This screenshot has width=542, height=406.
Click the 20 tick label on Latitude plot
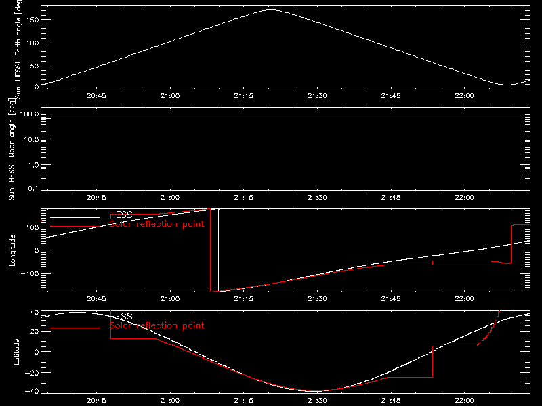(x=35, y=332)
